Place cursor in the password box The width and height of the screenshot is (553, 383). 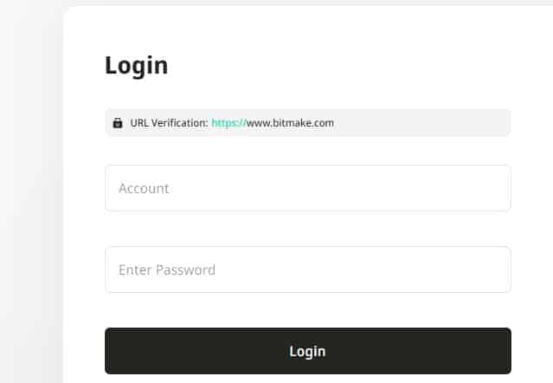pyautogui.click(x=307, y=269)
